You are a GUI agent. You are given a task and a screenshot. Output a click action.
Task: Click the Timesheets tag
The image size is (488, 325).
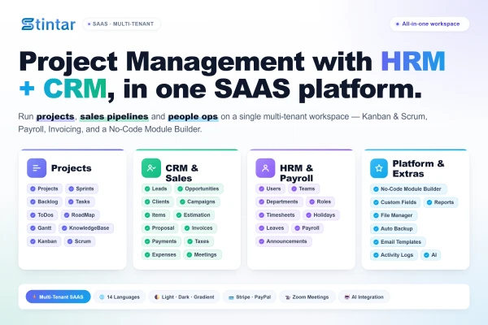point(277,214)
